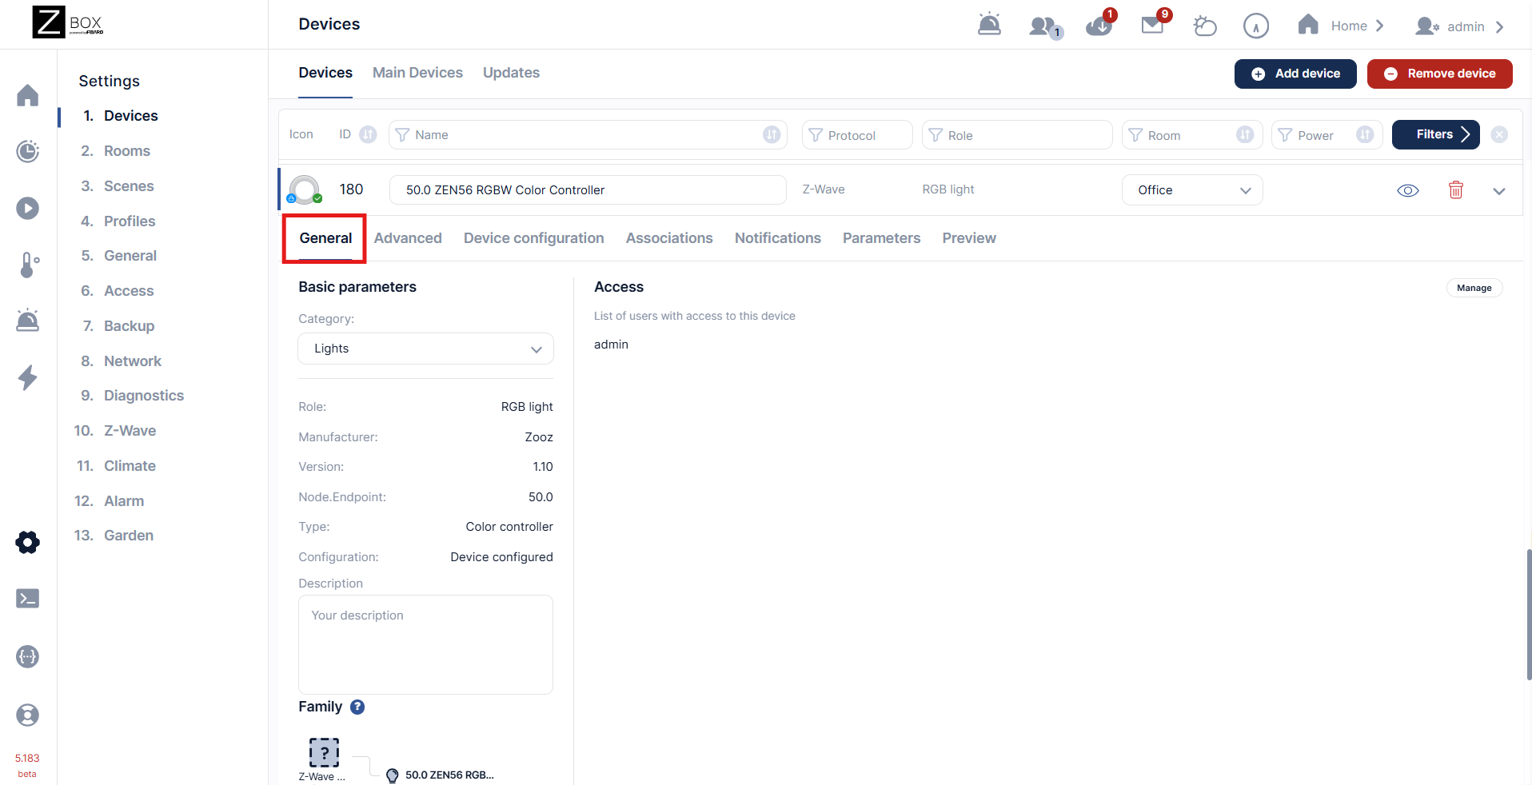Open the cloud update download icon
Screen dimensions: 1532x785
click(x=1100, y=25)
